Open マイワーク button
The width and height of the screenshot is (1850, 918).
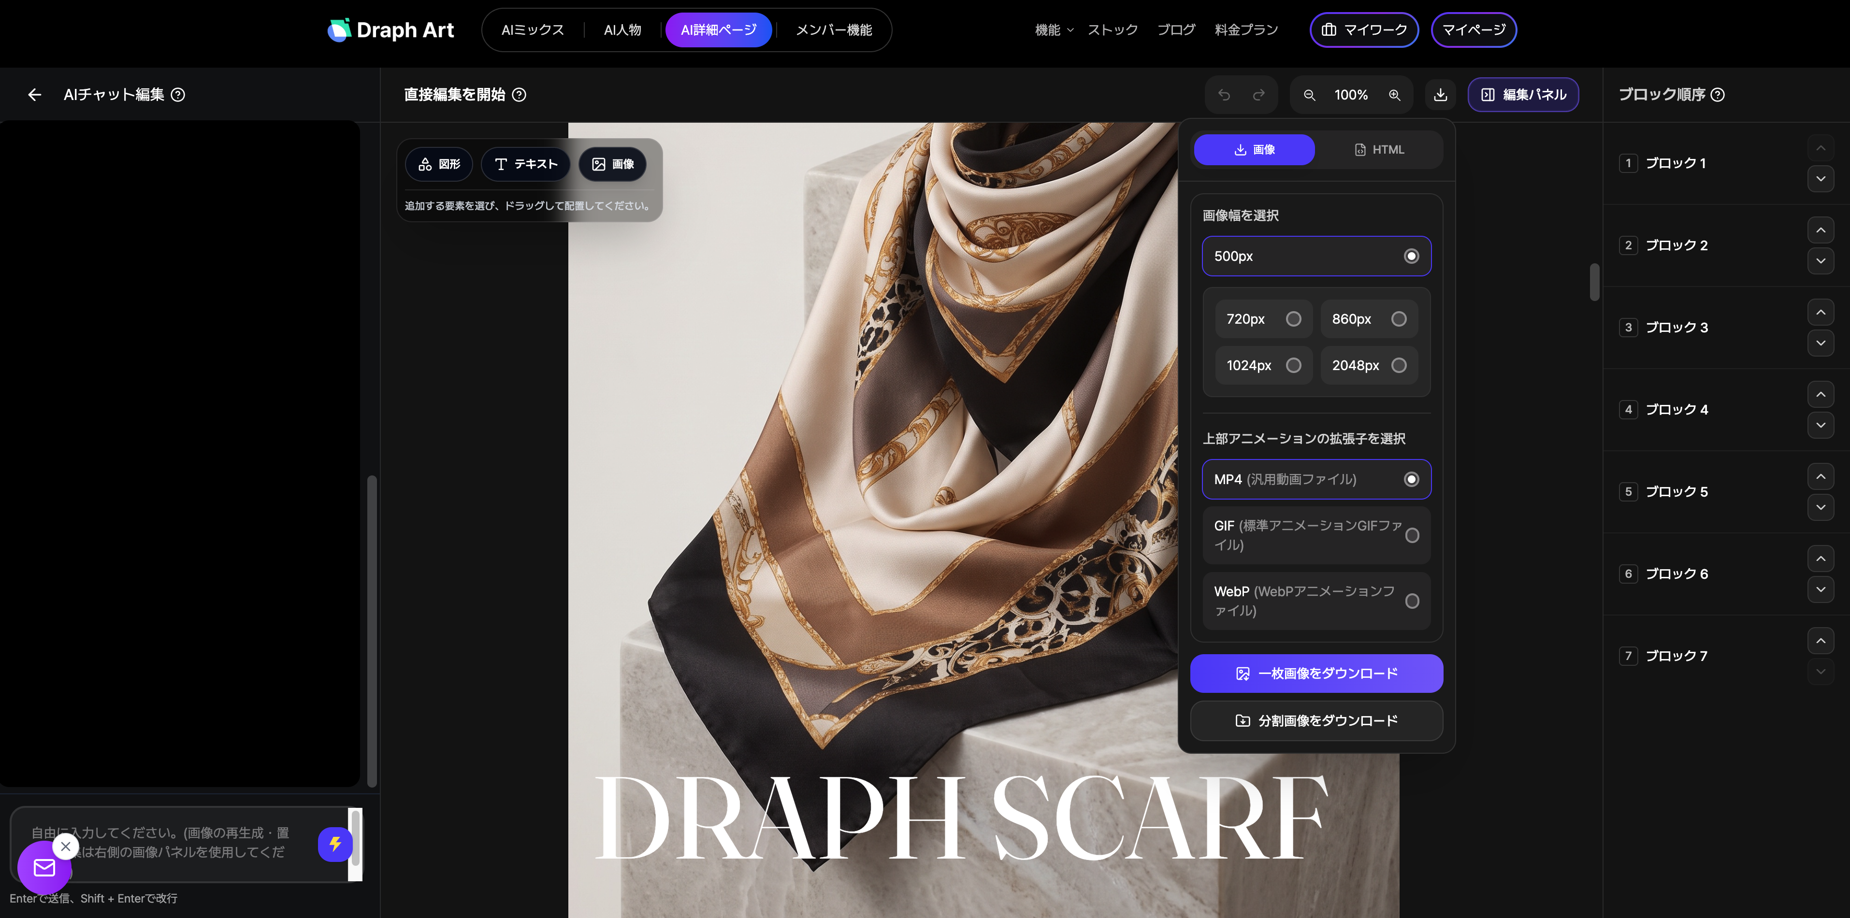pos(1364,30)
